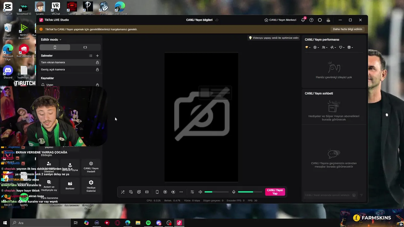The width and height of the screenshot is (404, 227).
Task: Open the scenes list view icon
Action: (91, 56)
